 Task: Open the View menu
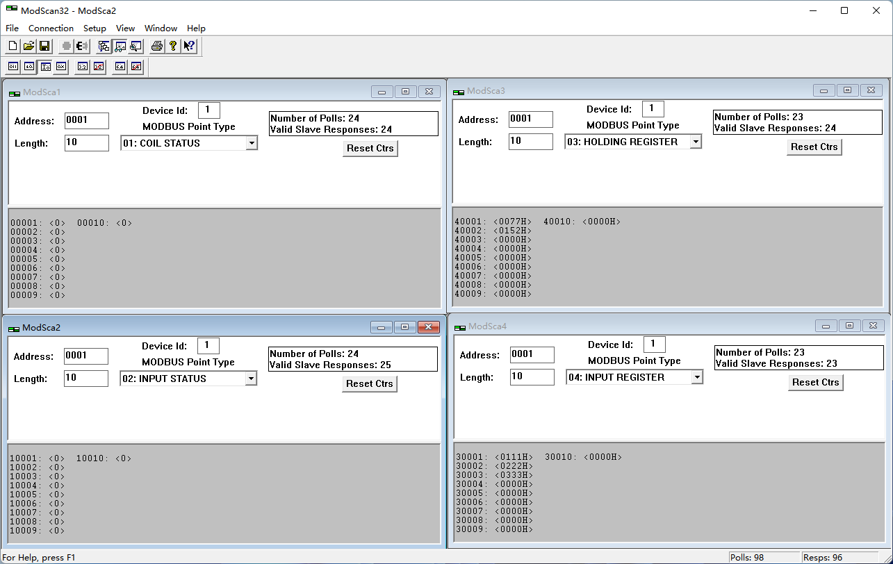[125, 28]
